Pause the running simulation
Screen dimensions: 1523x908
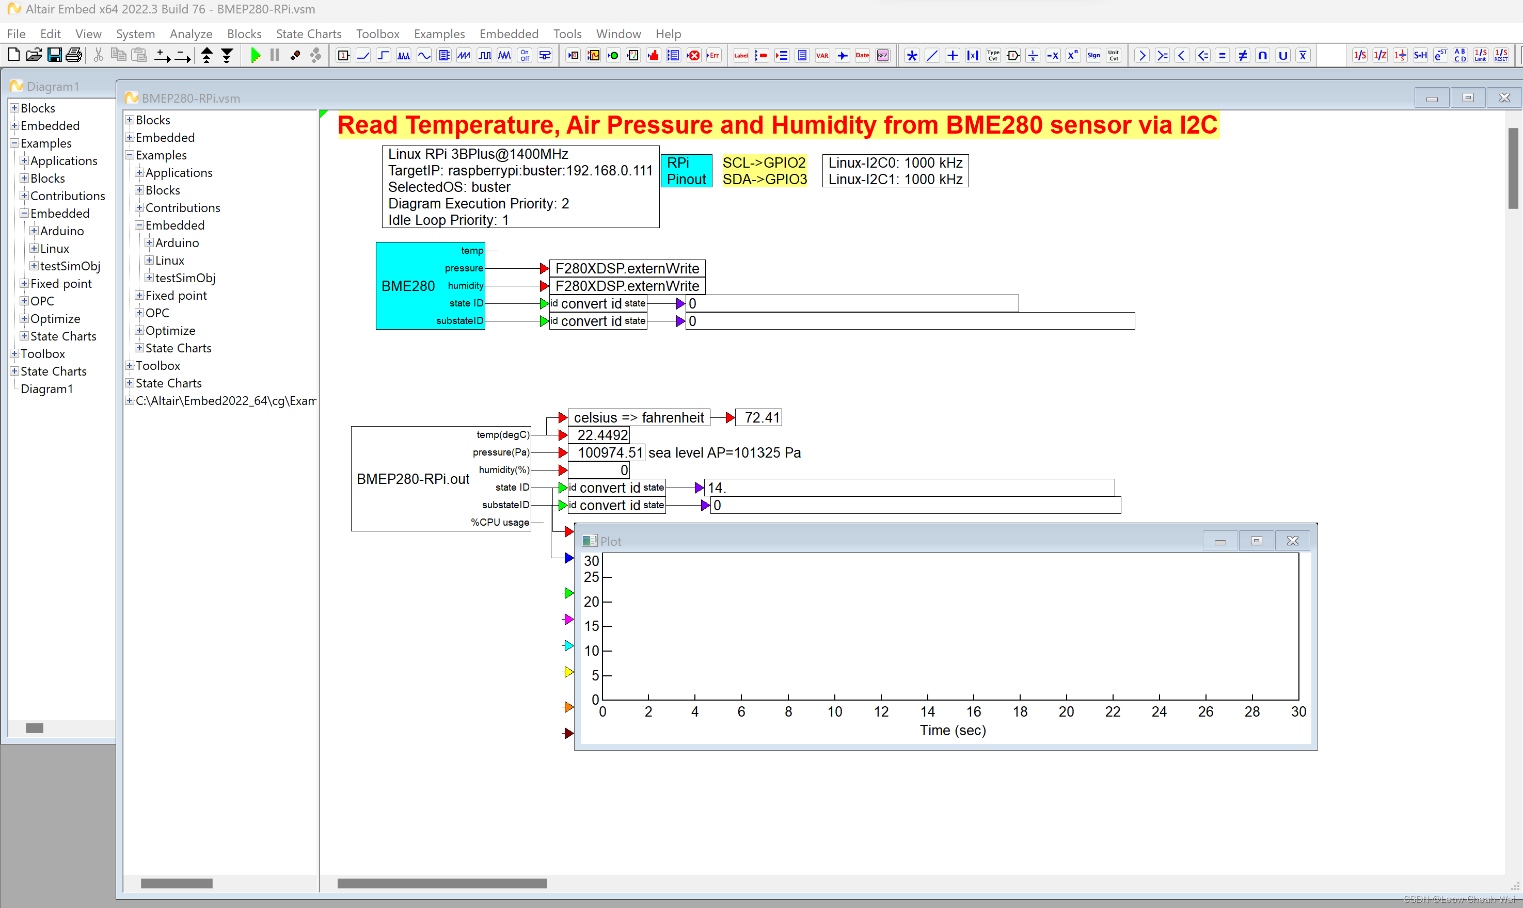pyautogui.click(x=274, y=55)
